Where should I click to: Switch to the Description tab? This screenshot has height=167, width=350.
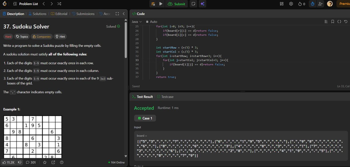coord(13,14)
